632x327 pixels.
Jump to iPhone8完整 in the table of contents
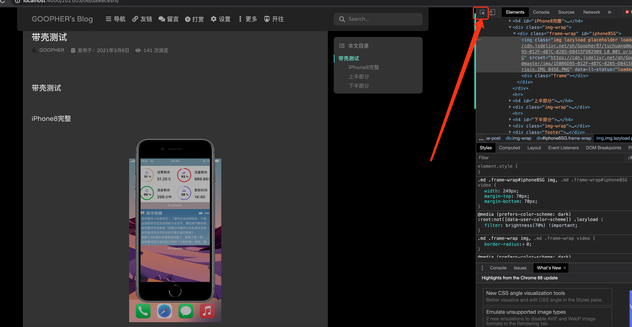pyautogui.click(x=364, y=67)
